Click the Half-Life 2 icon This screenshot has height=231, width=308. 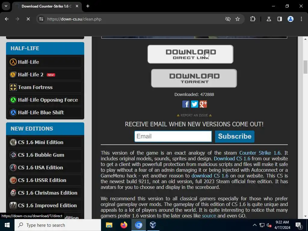pyautogui.click(x=13, y=75)
